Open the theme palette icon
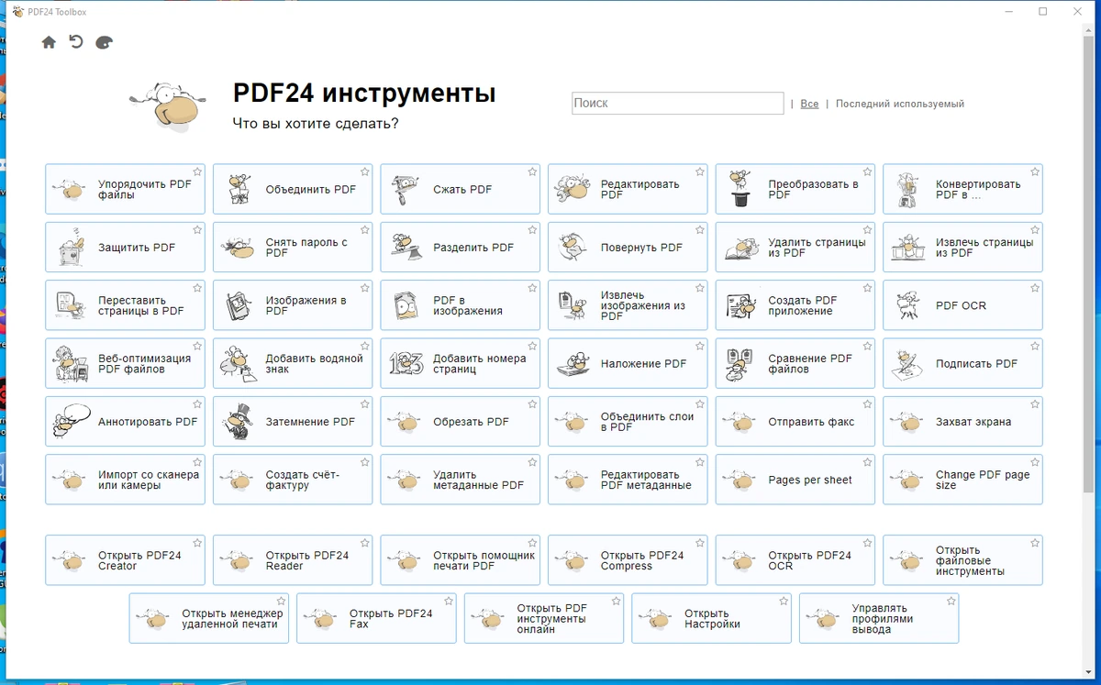Screen dimensions: 1101x685 tap(104, 42)
